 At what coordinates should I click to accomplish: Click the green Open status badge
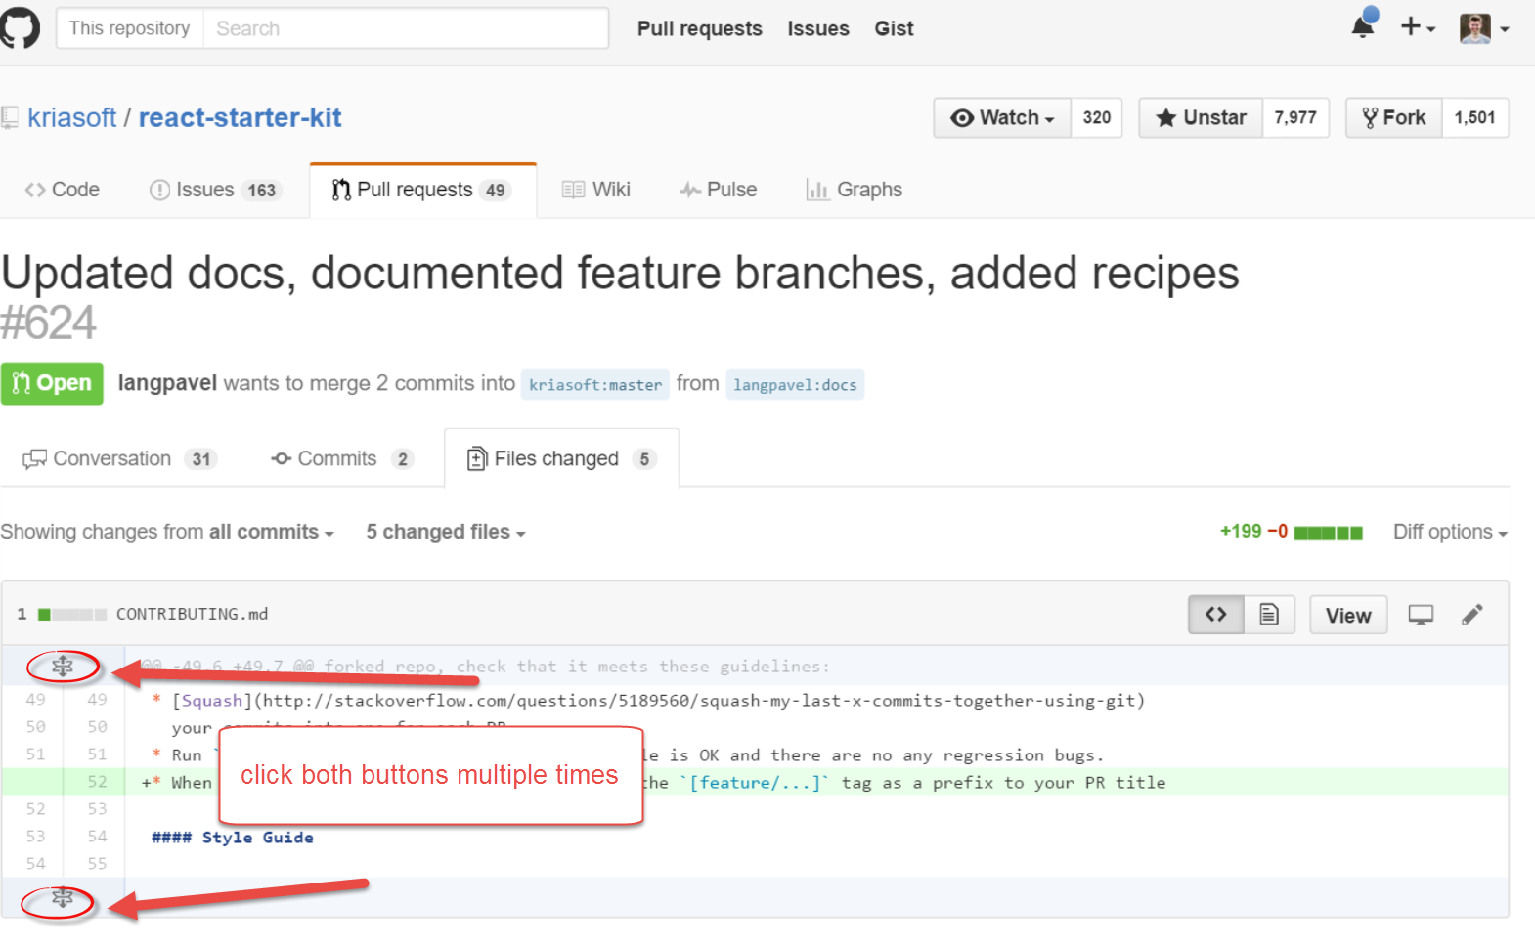point(52,383)
